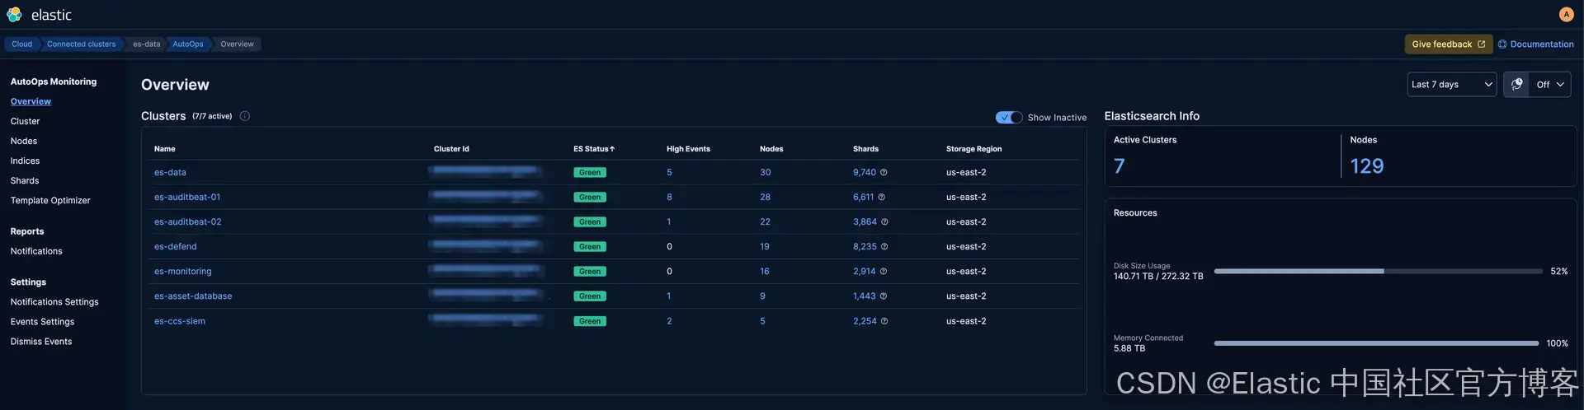The image size is (1584, 410).
Task: Click nodes count 22 for es-auditbeat-02
Action: coord(765,221)
